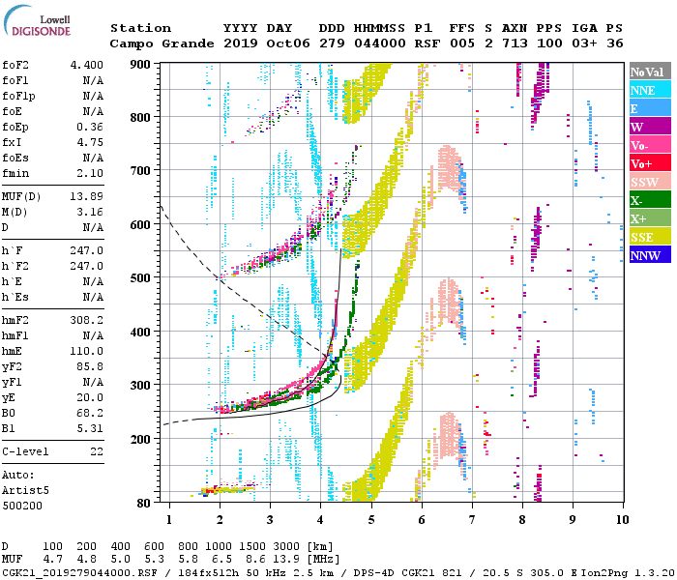This screenshot has width=677, height=580.
Task: Click the foF1 N/A value
Action: point(93,80)
